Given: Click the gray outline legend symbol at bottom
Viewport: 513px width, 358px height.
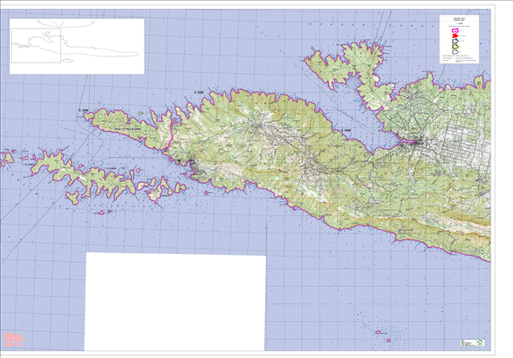Looking at the screenshot, I should click(455, 52).
